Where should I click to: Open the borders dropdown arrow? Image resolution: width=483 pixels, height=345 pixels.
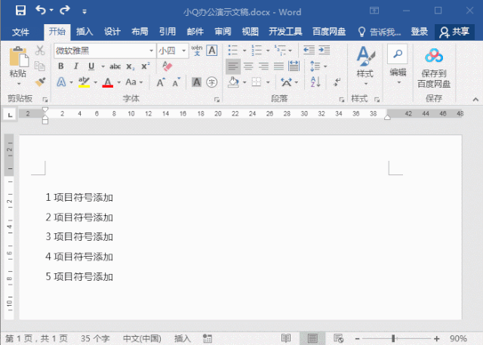[x=268, y=82]
